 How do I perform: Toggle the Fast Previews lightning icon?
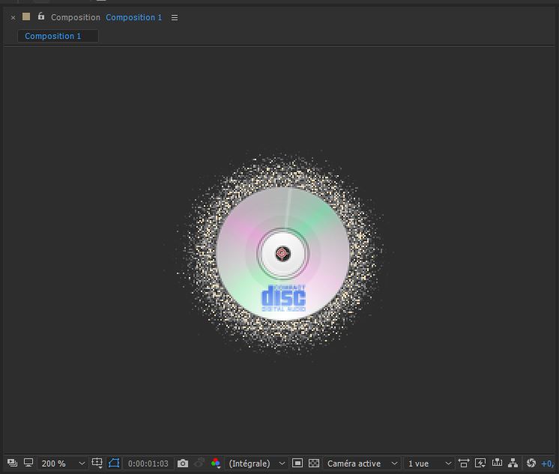(x=480, y=463)
